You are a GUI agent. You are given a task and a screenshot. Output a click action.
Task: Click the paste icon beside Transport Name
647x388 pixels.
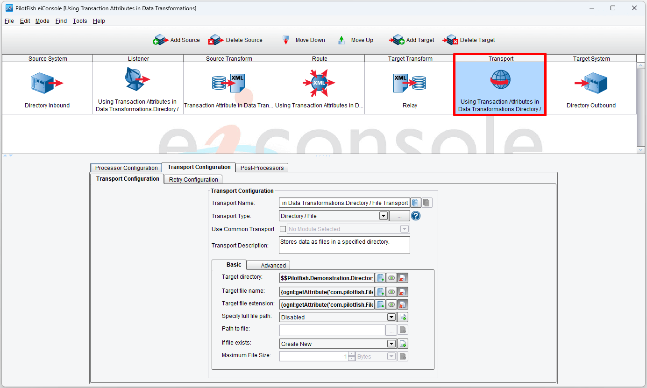point(427,203)
